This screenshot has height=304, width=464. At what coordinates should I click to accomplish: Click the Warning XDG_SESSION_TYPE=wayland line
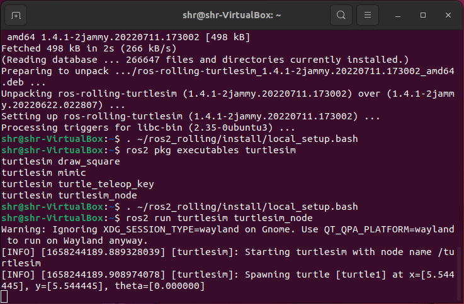click(228, 235)
